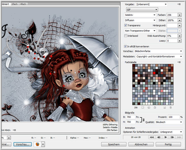The image size is (186, 150).
Task: Jump to the first animation frame
Action: click(x=152, y=137)
